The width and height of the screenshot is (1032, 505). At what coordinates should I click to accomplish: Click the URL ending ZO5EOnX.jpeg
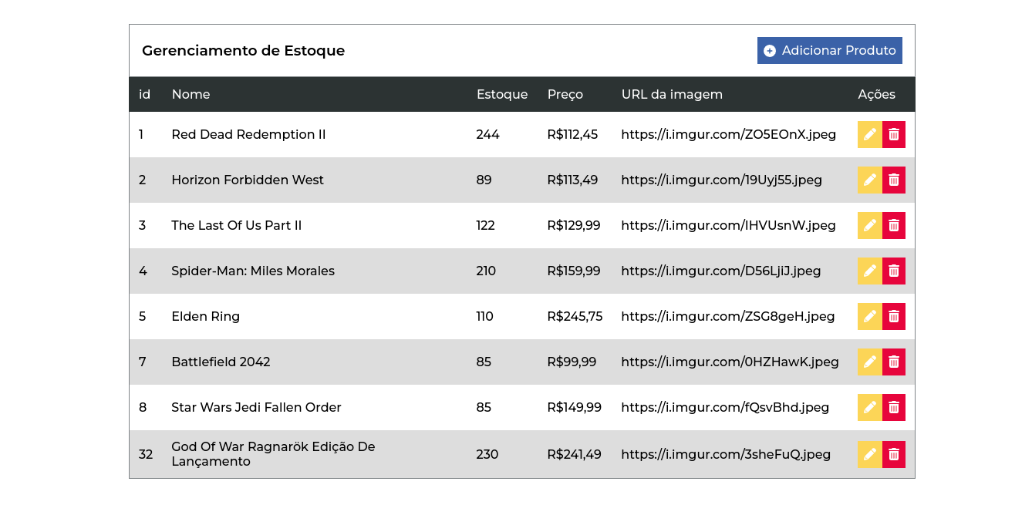tap(729, 134)
